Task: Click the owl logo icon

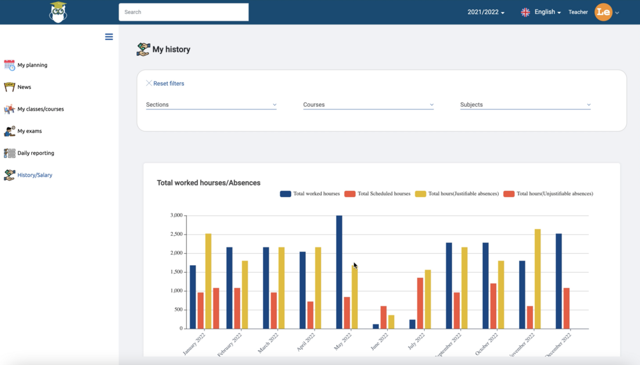Action: [58, 12]
